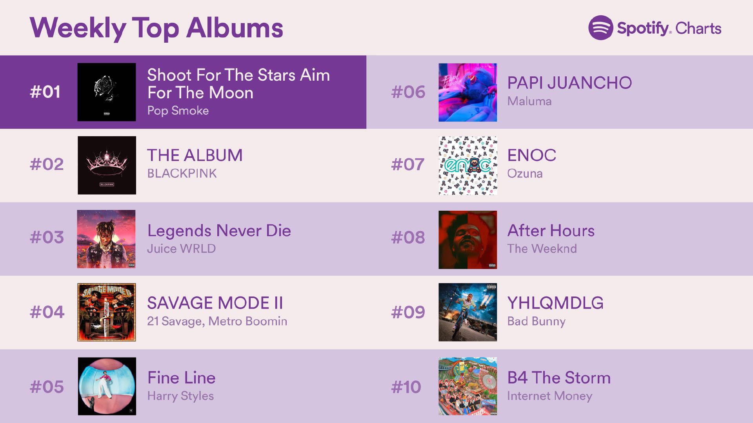Select the BLACKPINK THE ALBUM cover art

point(107,165)
